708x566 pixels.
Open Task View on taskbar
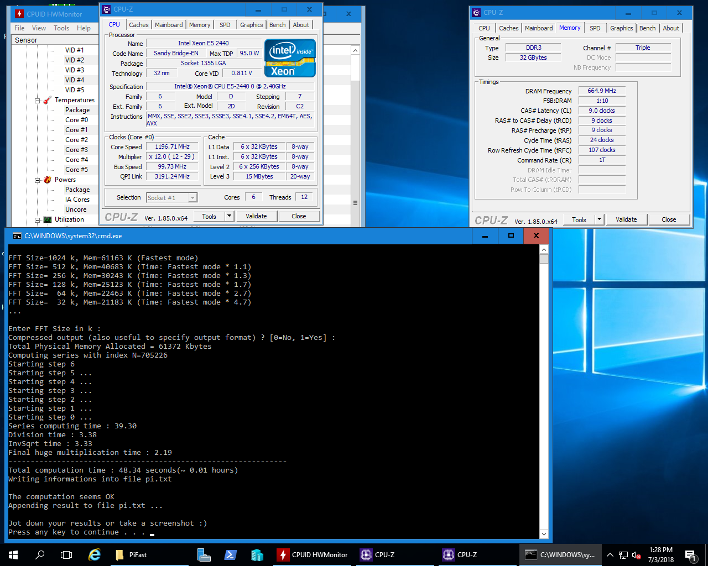(x=66, y=554)
